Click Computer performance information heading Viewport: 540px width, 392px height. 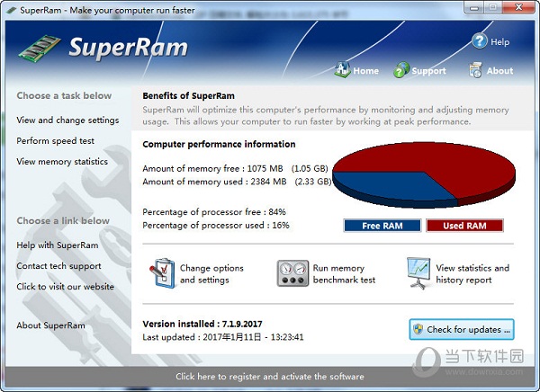219,144
